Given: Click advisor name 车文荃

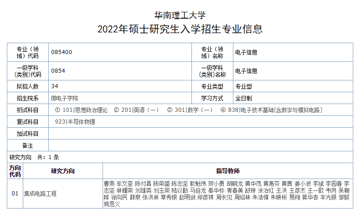Looking at the screenshot, I should pos(125,184).
